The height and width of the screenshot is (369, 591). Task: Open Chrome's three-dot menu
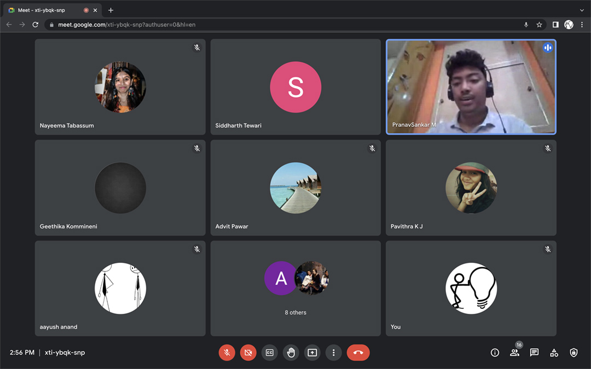(x=582, y=25)
